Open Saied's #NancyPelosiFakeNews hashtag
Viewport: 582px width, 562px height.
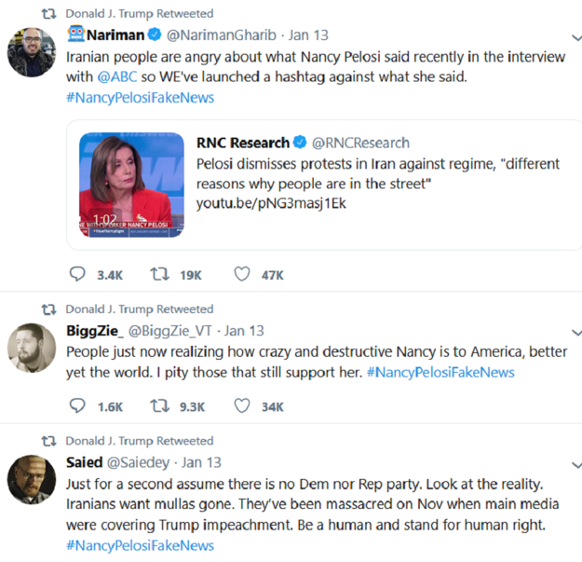click(140, 545)
